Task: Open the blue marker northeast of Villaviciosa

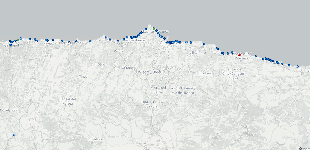Action: pos(204,44)
